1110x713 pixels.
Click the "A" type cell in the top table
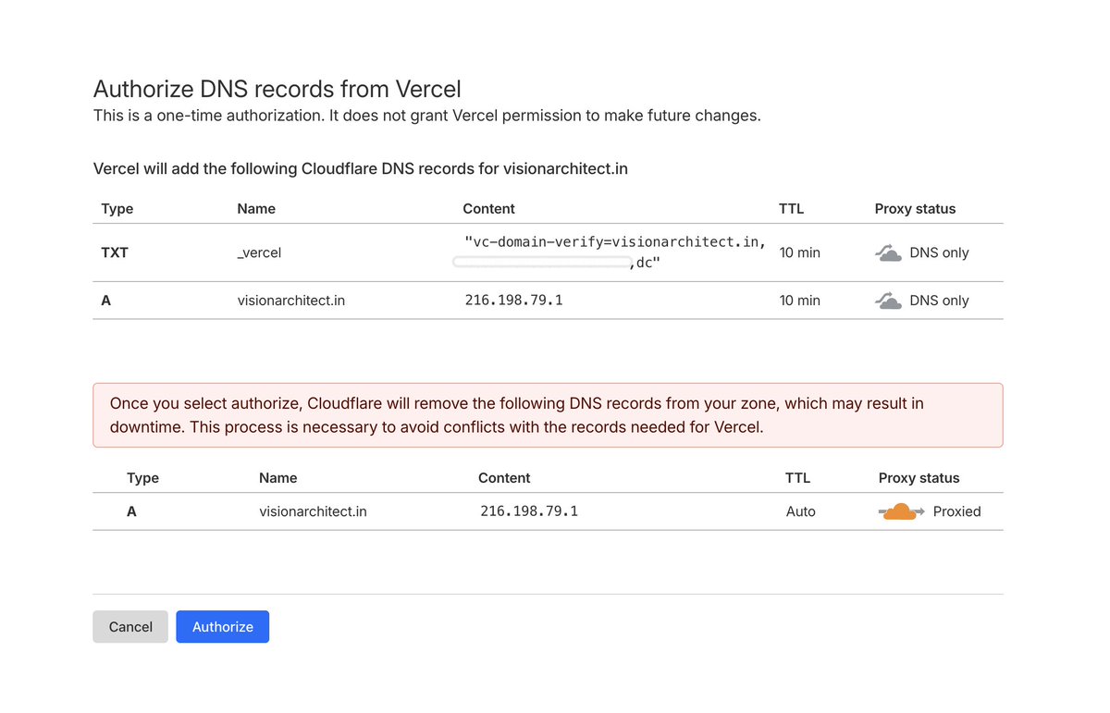106,301
